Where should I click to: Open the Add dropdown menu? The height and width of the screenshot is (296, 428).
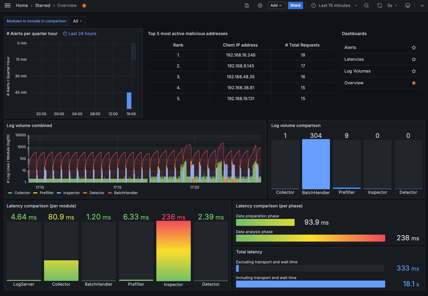(276, 5)
